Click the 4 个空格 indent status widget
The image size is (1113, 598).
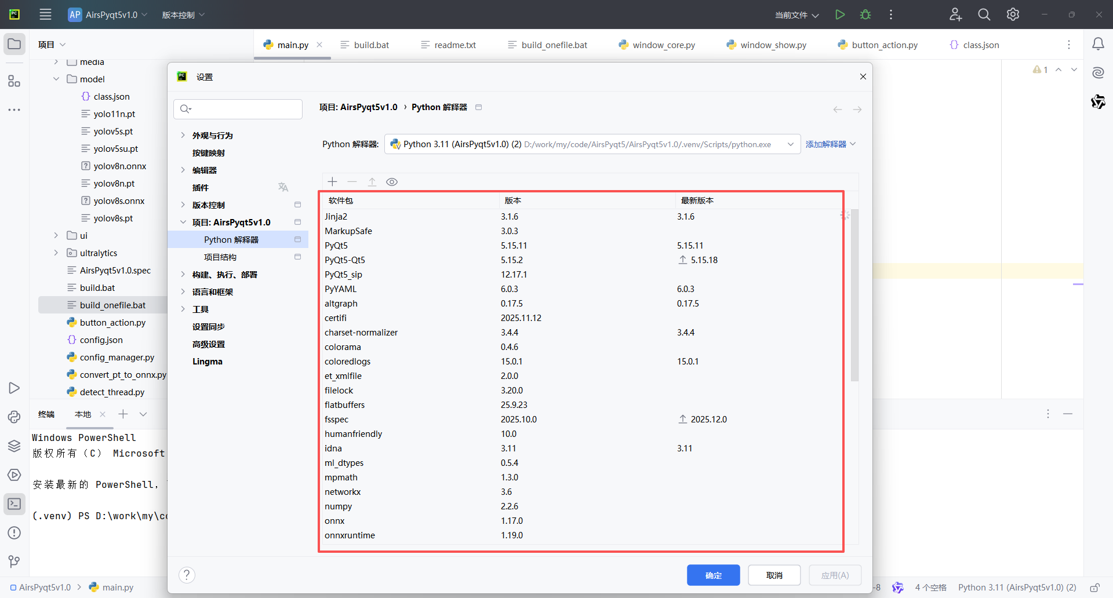[x=930, y=588]
